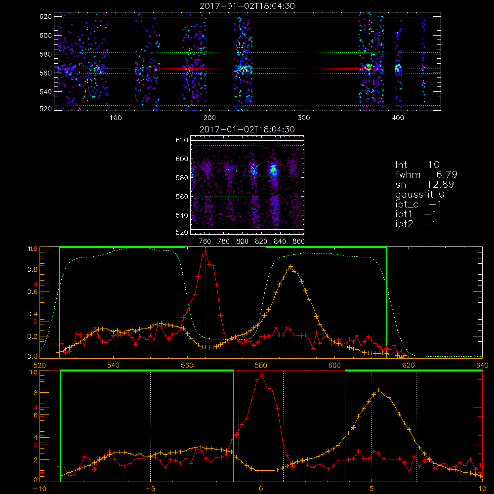
Task: Click y-axis label 0.6 on third plot
Action: coord(32,292)
